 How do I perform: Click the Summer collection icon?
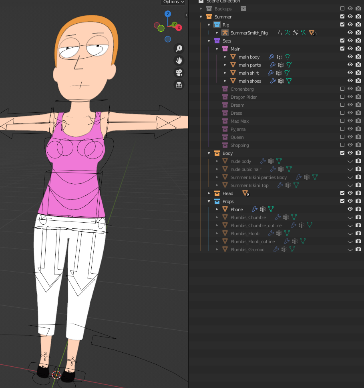tap(209, 17)
